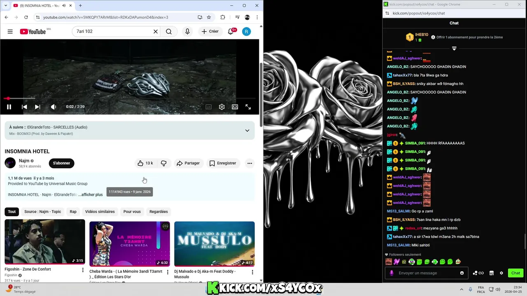Open a new Chrome tab

(x=80, y=5)
